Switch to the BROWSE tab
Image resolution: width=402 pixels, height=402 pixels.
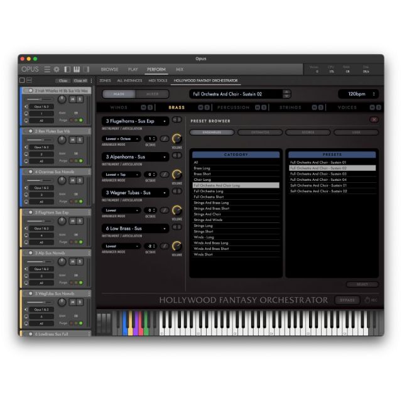[109, 69]
